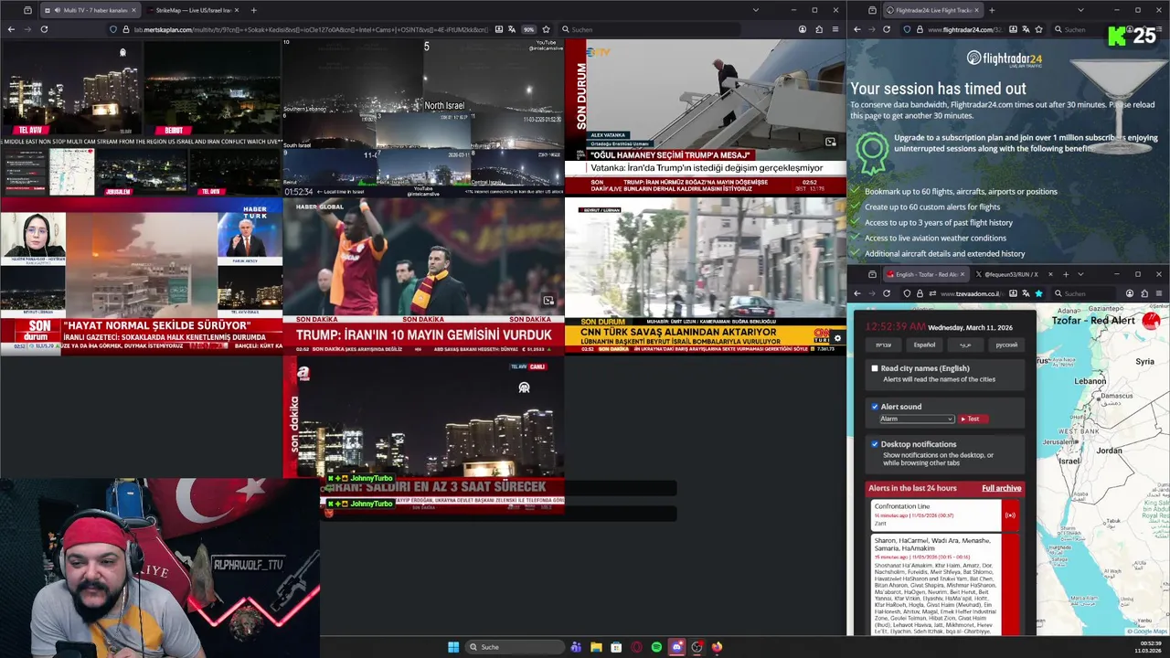Open extensions in the Multi TV browser
The image size is (1170, 658).
click(819, 29)
